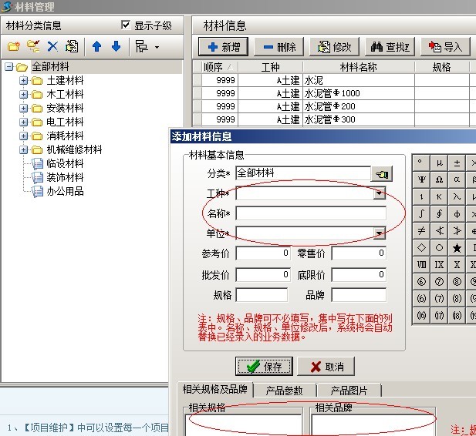Switch to the 产品图片 tab
Image resolution: width=476 pixels, height=436 pixels.
pos(349,391)
